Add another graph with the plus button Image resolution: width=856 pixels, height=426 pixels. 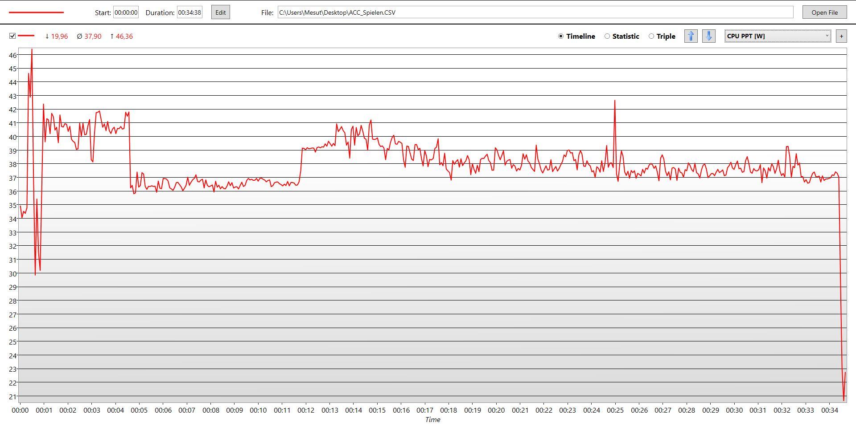tap(841, 36)
